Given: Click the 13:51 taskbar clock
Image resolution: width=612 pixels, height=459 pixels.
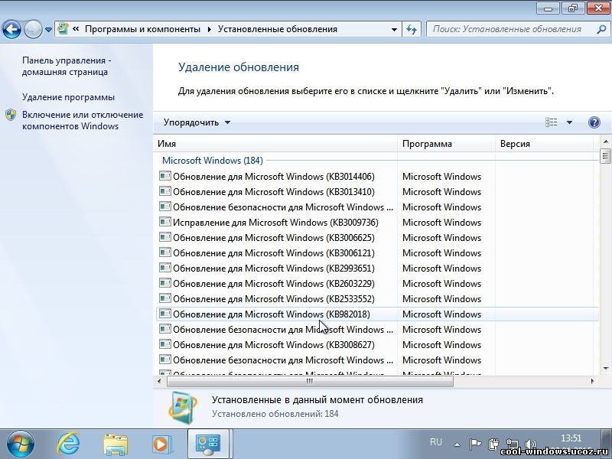Looking at the screenshot, I should (571, 438).
